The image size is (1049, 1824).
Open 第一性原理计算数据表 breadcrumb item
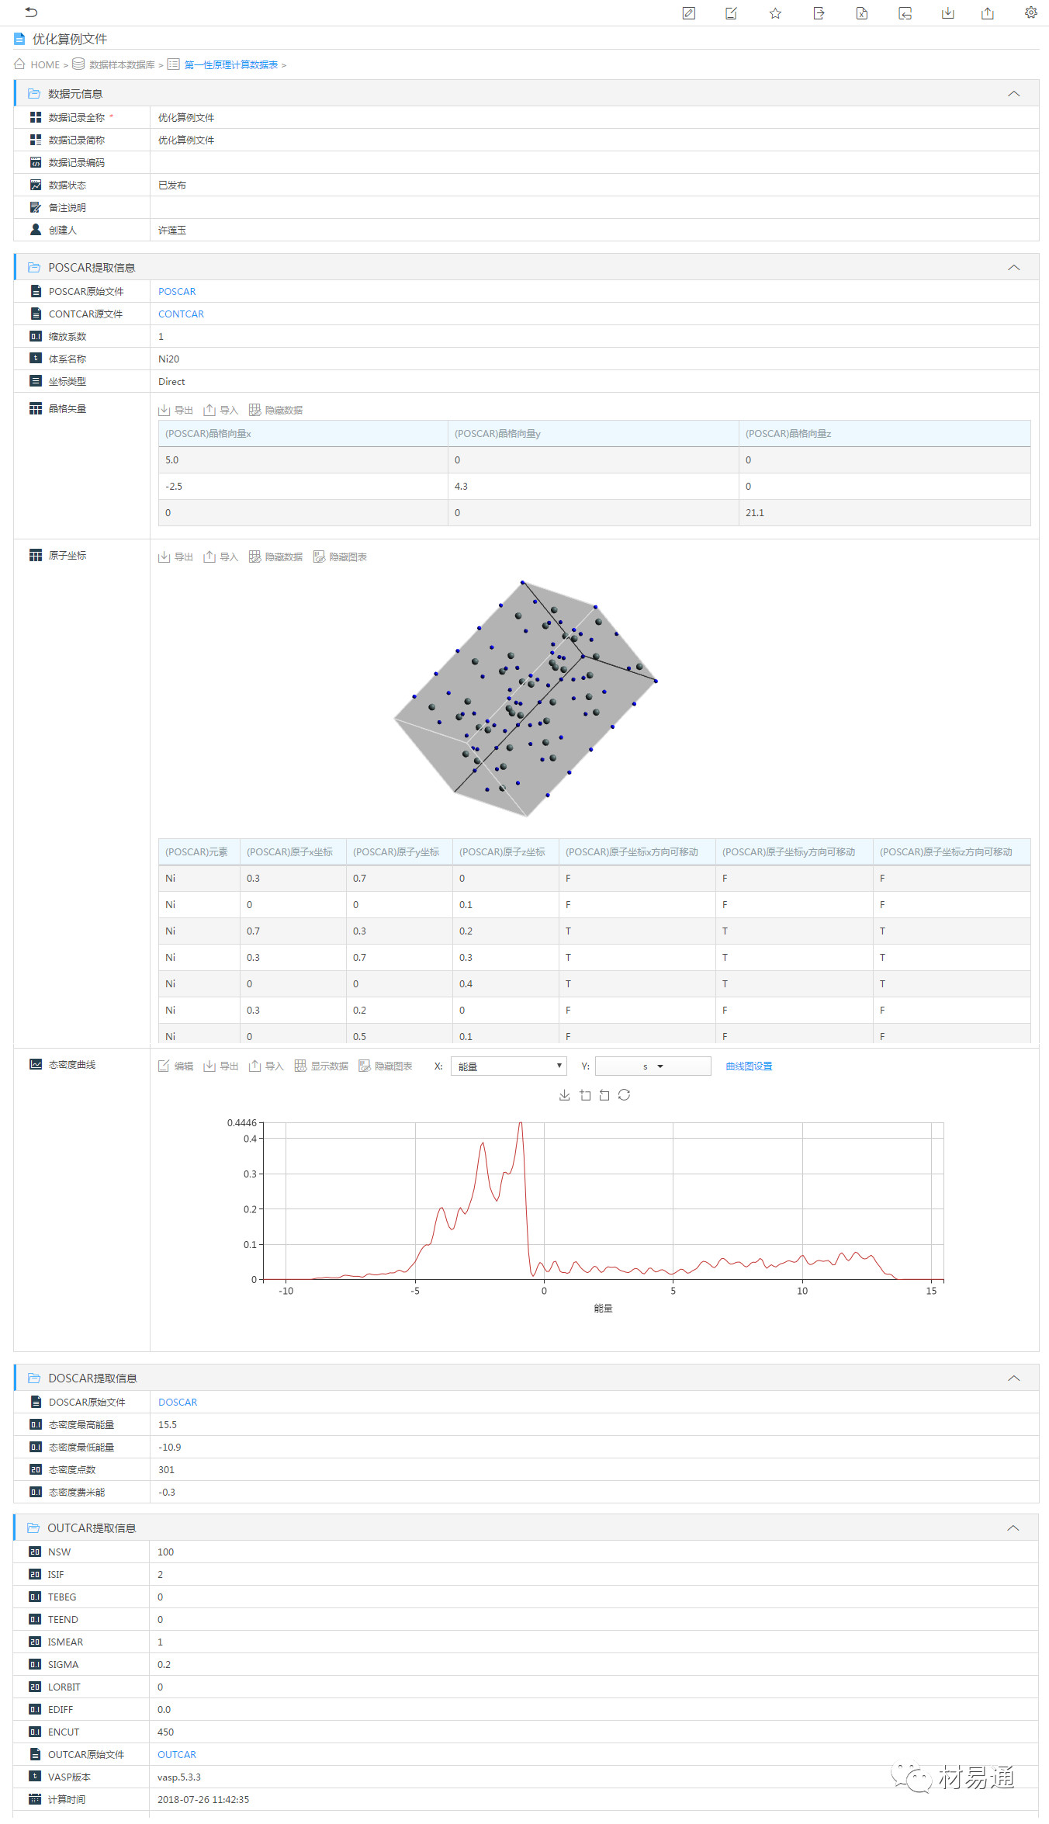[230, 65]
